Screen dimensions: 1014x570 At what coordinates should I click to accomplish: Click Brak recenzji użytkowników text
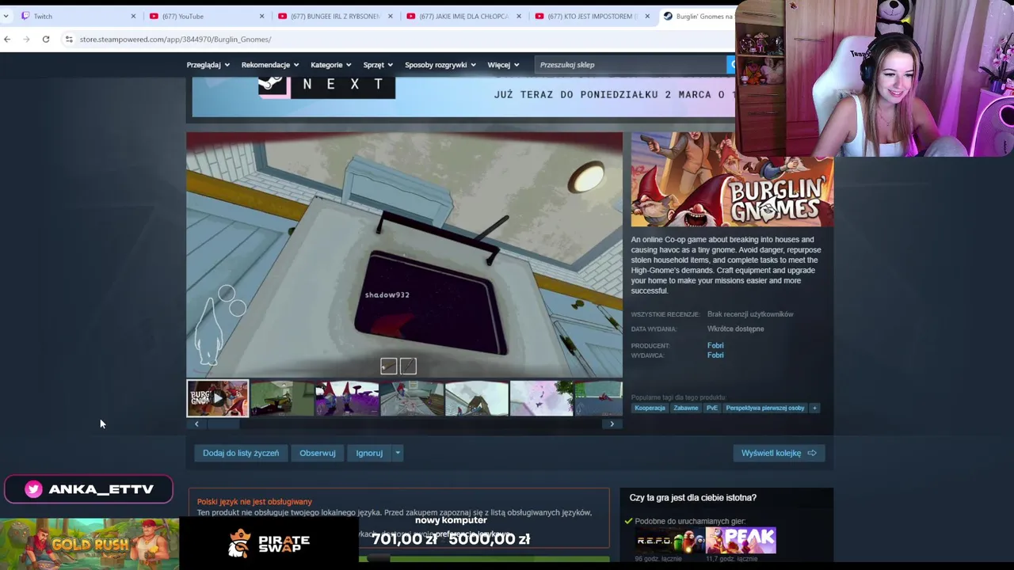[x=750, y=314]
